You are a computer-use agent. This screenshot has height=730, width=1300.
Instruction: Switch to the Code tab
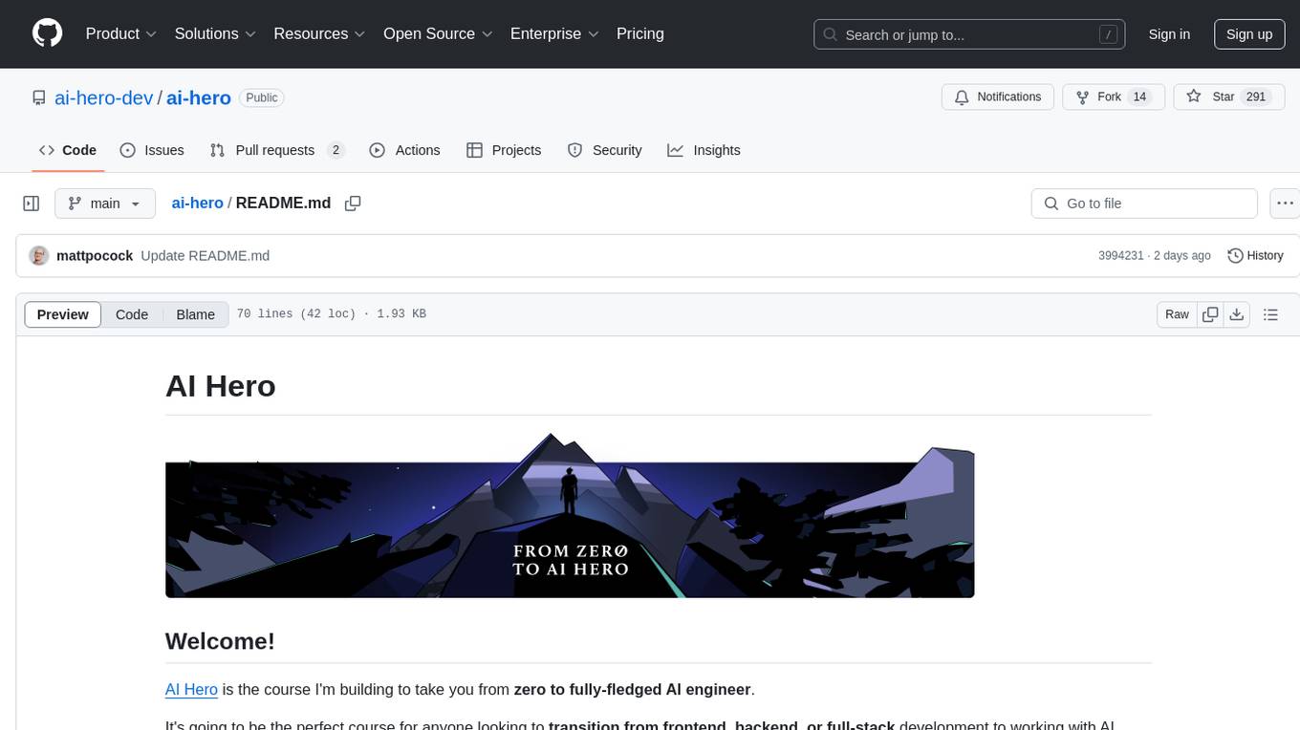point(68,150)
